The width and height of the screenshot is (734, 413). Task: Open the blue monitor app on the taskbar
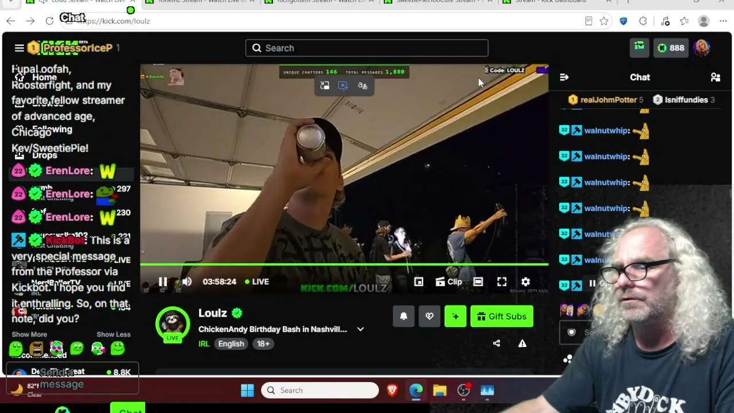[487, 391]
